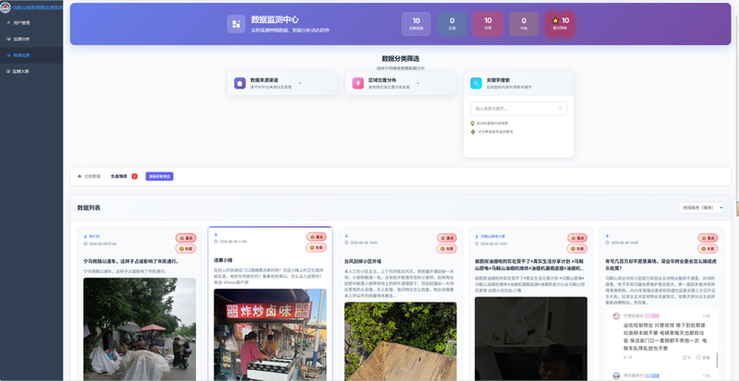
Task: Click 重点 badge on 年亏几百万 card
Action: tap(708, 238)
